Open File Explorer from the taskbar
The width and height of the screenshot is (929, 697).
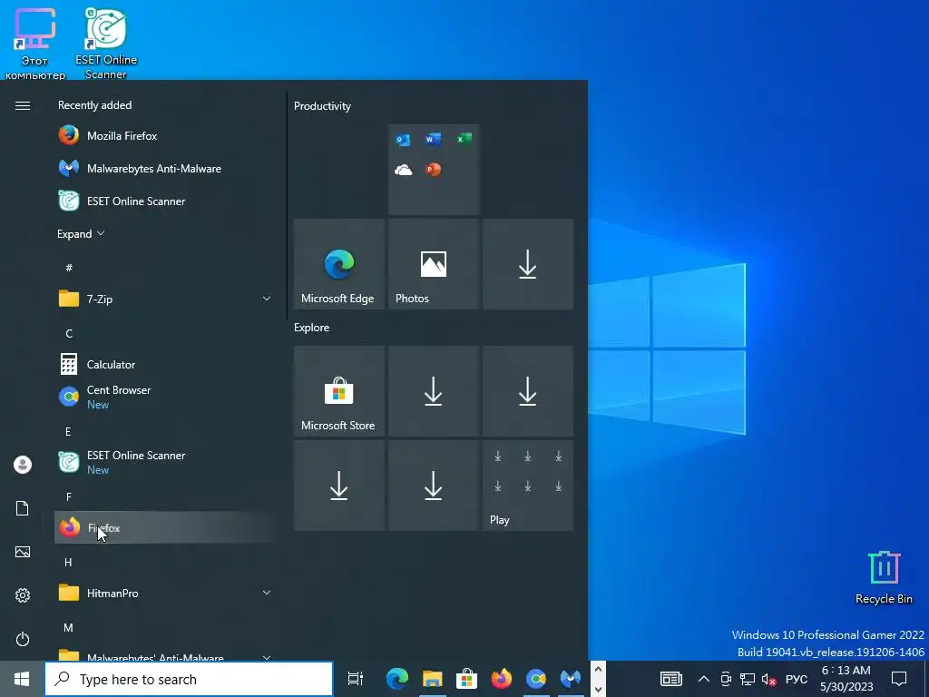pos(433,679)
